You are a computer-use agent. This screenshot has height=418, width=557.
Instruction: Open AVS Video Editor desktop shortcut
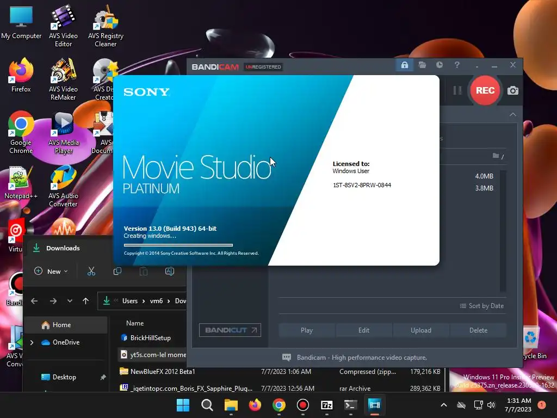pyautogui.click(x=63, y=26)
